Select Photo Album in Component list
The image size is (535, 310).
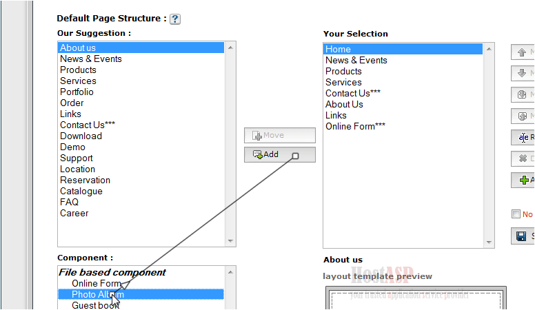[x=141, y=294]
